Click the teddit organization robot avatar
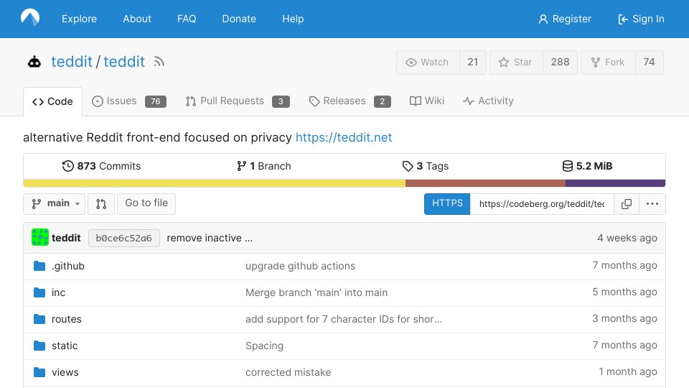Image resolution: width=689 pixels, height=388 pixels. 34,62
